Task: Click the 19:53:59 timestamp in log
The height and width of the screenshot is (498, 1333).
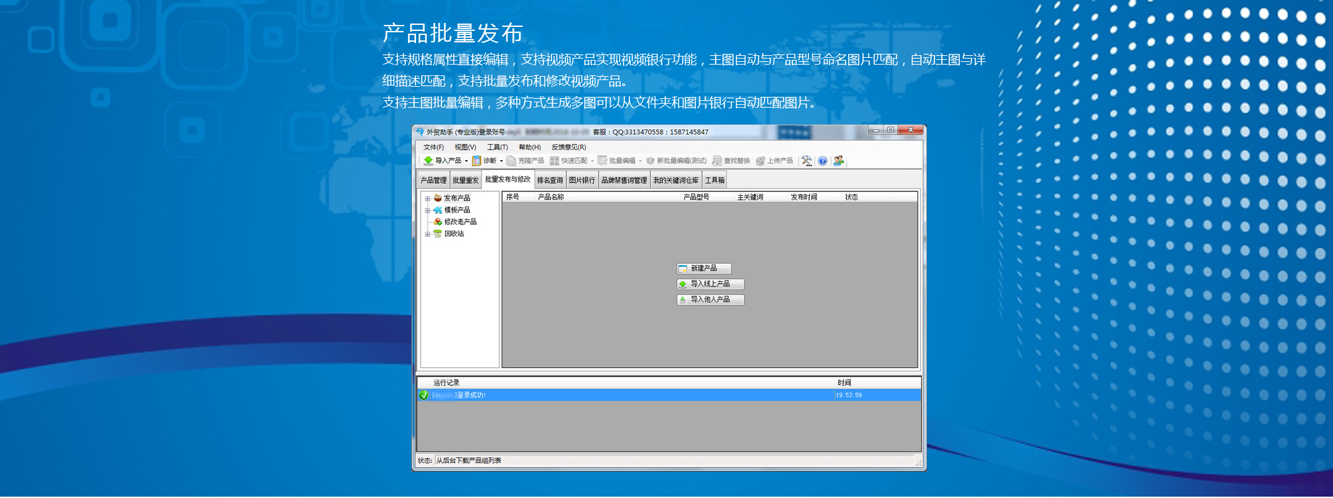Action: 849,395
